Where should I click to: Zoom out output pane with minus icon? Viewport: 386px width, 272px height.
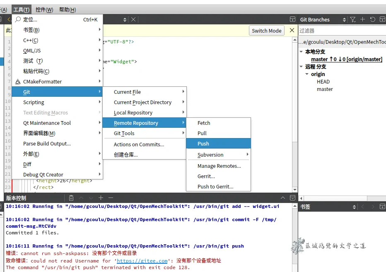point(111,198)
